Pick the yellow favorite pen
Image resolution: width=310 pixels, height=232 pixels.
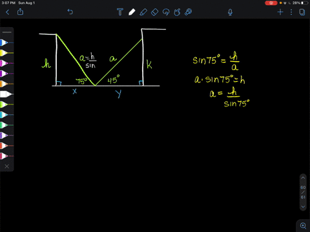click(6, 53)
